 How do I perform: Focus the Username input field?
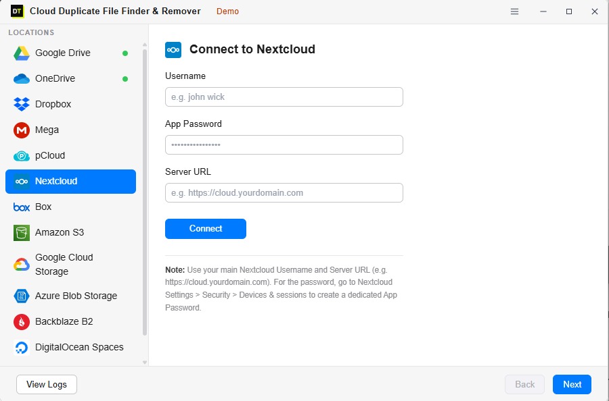pos(284,97)
